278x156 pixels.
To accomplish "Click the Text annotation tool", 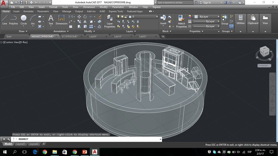I will pyautogui.click(x=51, y=19).
